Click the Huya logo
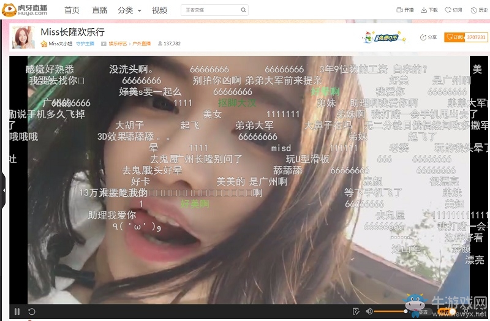The image size is (490, 321). tap(25, 10)
